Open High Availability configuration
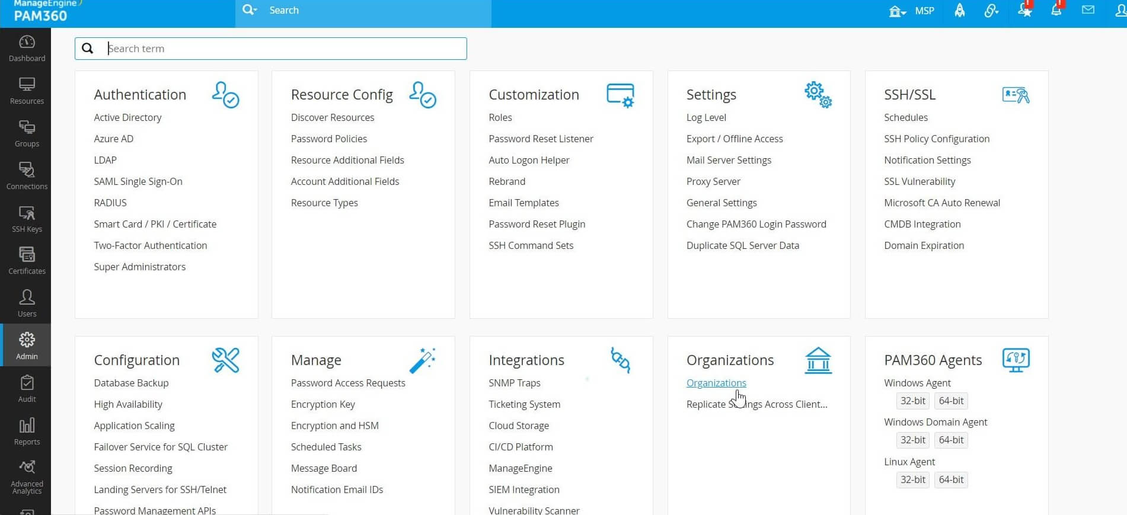 point(128,404)
